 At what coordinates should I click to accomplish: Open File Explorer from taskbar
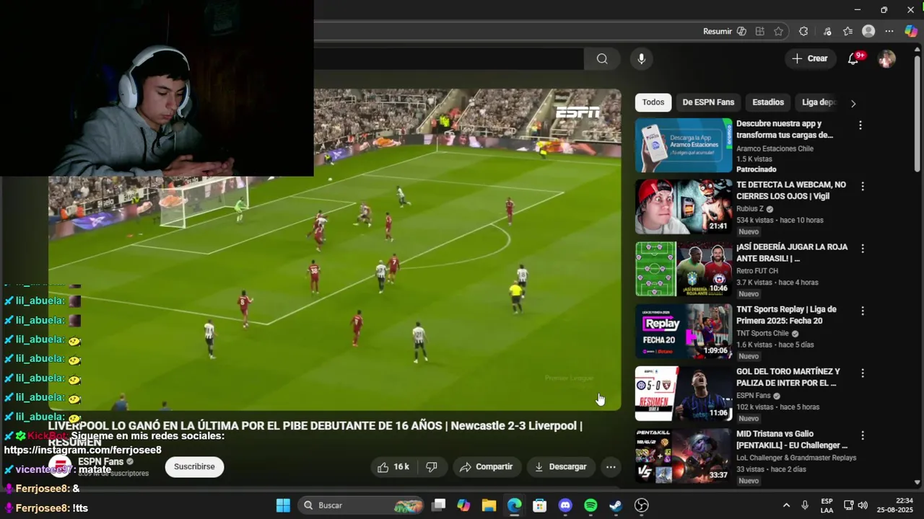pyautogui.click(x=489, y=505)
